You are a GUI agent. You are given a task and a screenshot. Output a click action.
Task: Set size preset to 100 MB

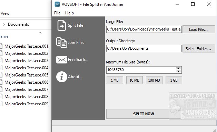point(154,80)
